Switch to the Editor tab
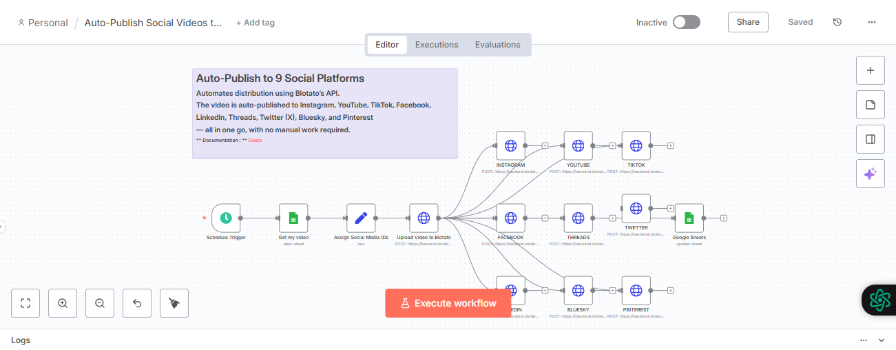Image resolution: width=896 pixels, height=350 pixels. 387,45
